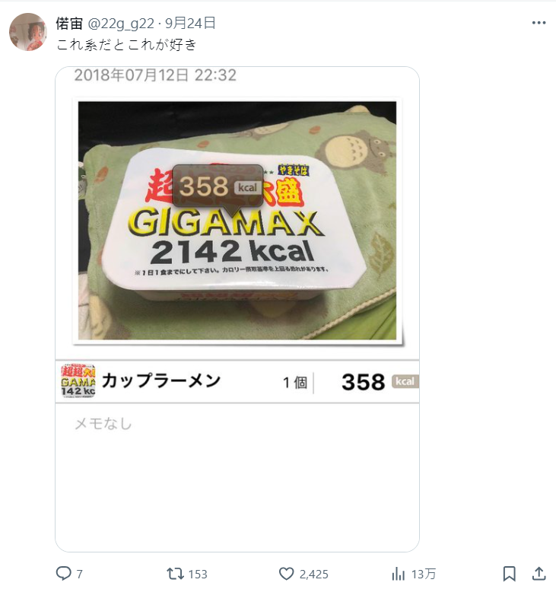Click the tweet text これ系だとこれが好き
Viewport: 556px width, 589px height.
126,45
